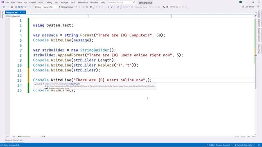Open the right navigation bar members dropdown
262x147 pixels.
click(x=212, y=16)
